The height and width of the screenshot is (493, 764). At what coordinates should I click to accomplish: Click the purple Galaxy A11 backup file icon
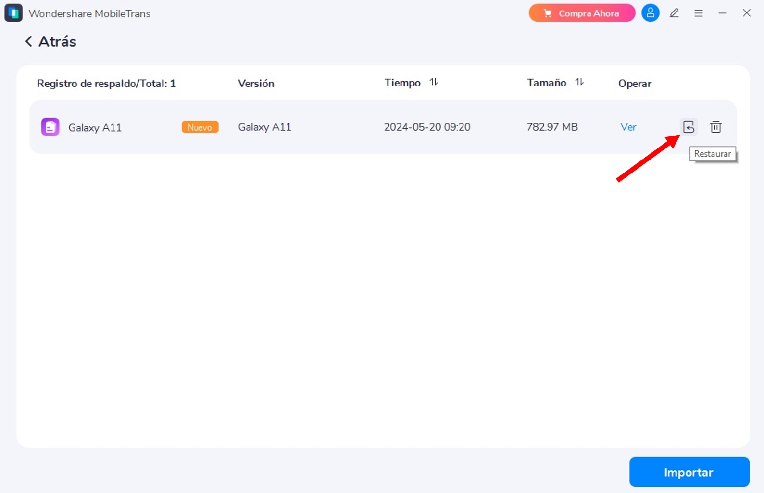[50, 127]
